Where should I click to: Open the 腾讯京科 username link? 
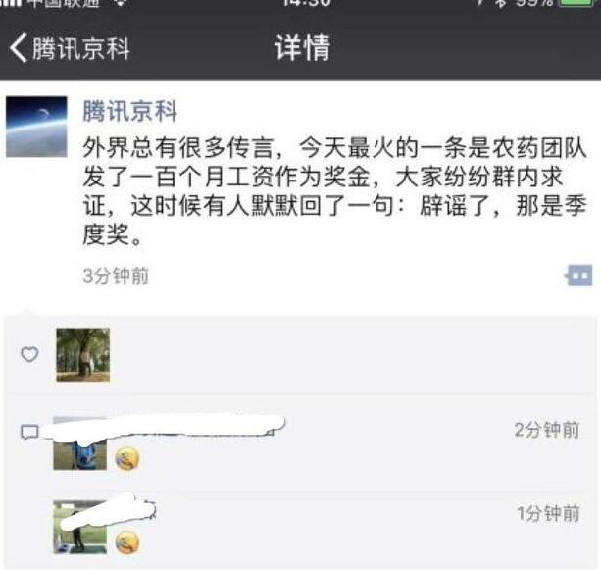pyautogui.click(x=130, y=111)
